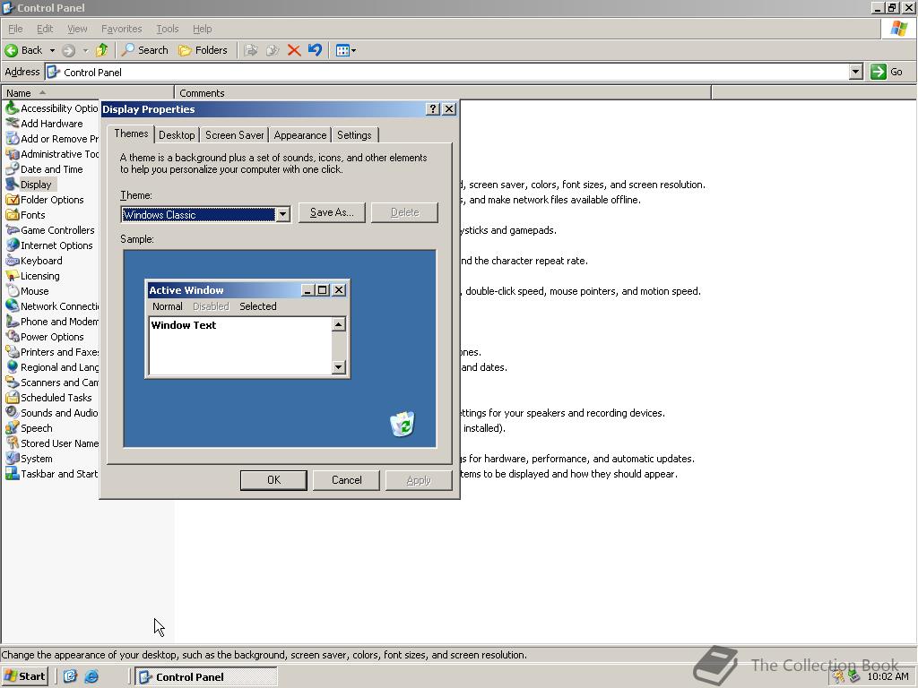918x688 pixels.
Task: Expand the Back history dropdown arrow
Action: tap(52, 50)
